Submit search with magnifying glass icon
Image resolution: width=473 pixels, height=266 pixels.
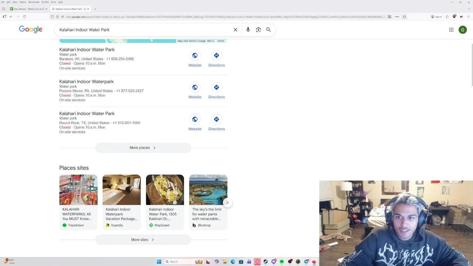269,30
